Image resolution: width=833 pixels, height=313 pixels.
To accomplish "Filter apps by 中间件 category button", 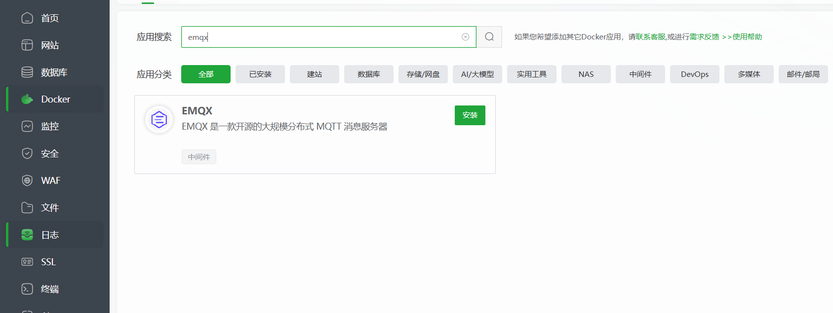I will [640, 74].
